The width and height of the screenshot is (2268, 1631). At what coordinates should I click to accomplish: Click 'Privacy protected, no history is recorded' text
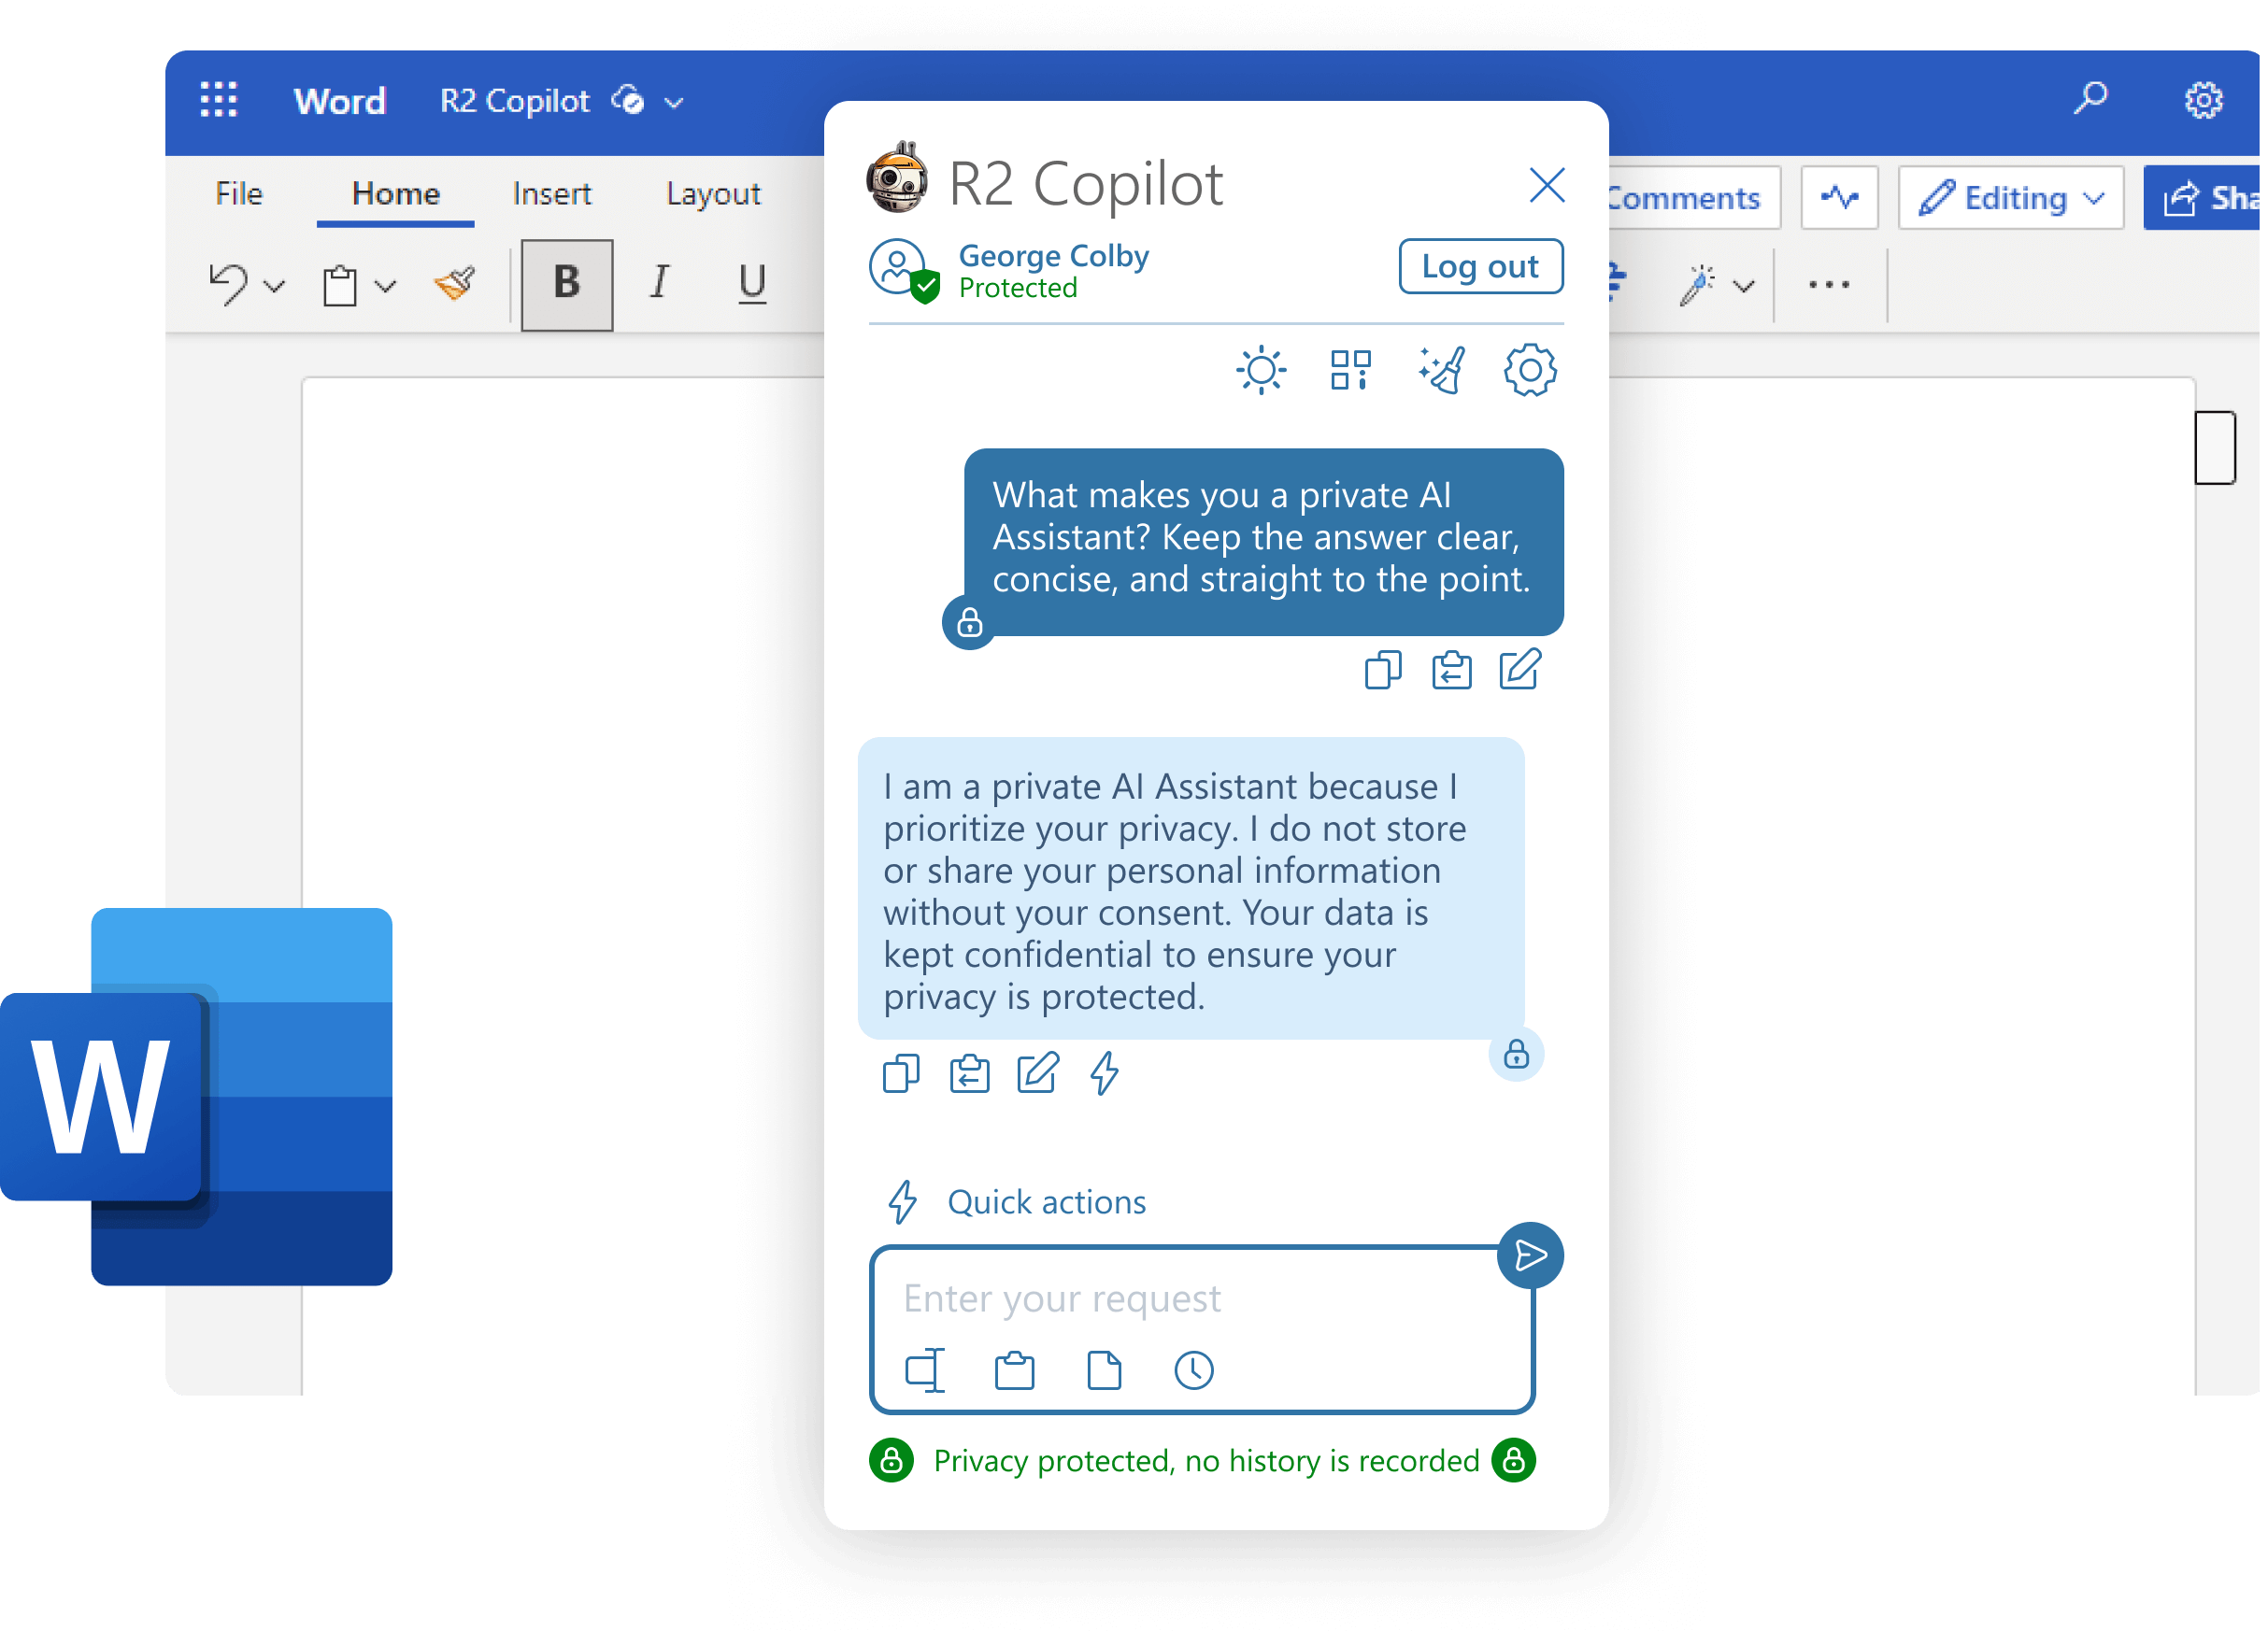(x=1206, y=1461)
